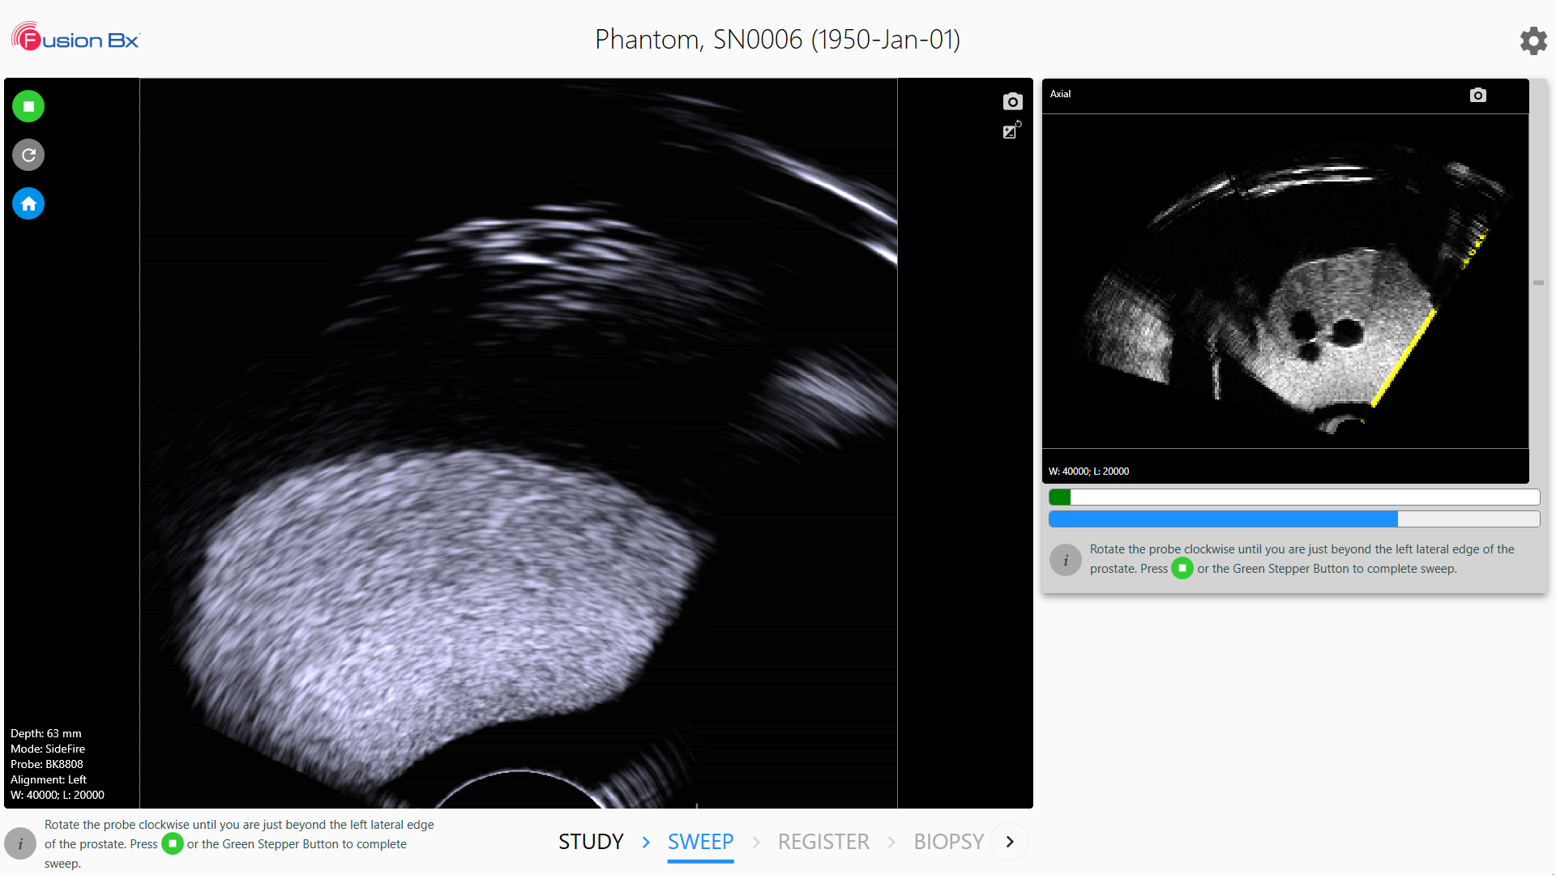This screenshot has width=1556, height=875.
Task: Click the info icon in right panel
Action: pos(1066,560)
